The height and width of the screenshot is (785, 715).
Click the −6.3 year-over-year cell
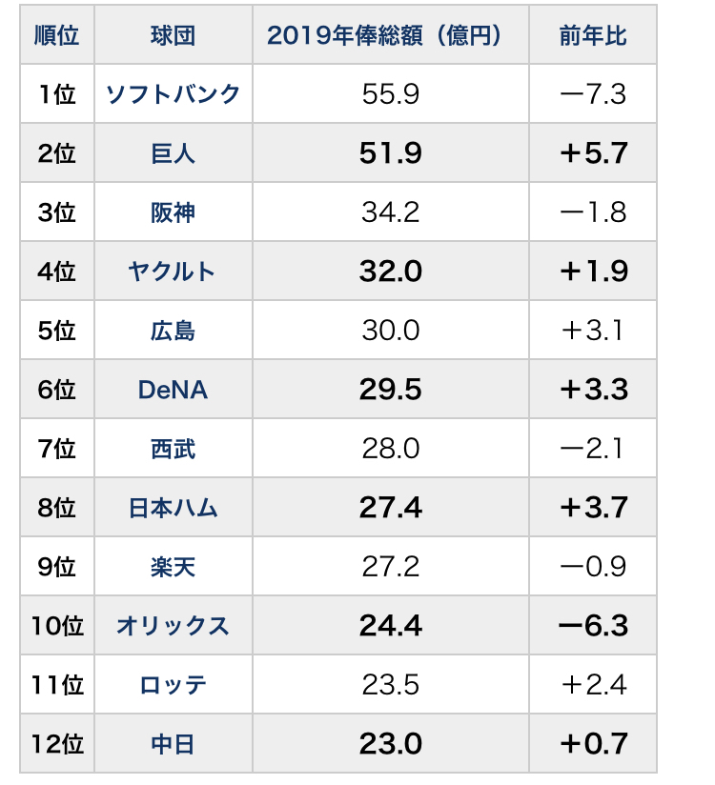pyautogui.click(x=593, y=626)
